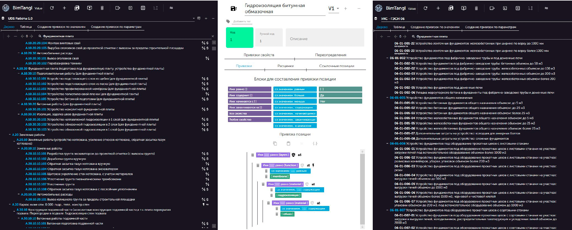This screenshot has width=572, height=230.
Task: Collapse A.20 Земляные работы node
Action: click(10, 135)
